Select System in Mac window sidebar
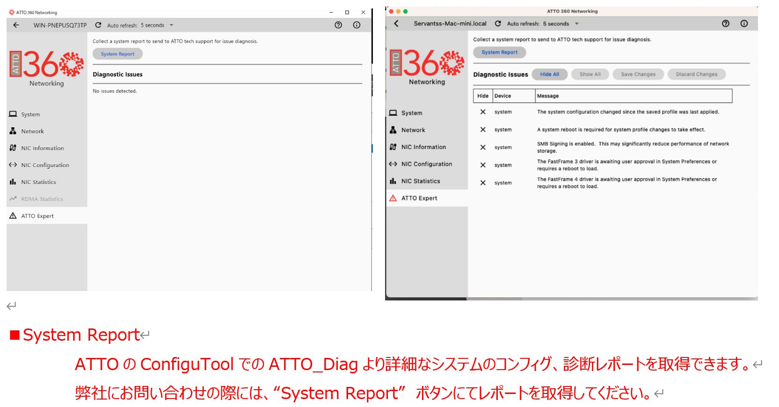The width and height of the screenshot is (779, 407). (x=427, y=113)
